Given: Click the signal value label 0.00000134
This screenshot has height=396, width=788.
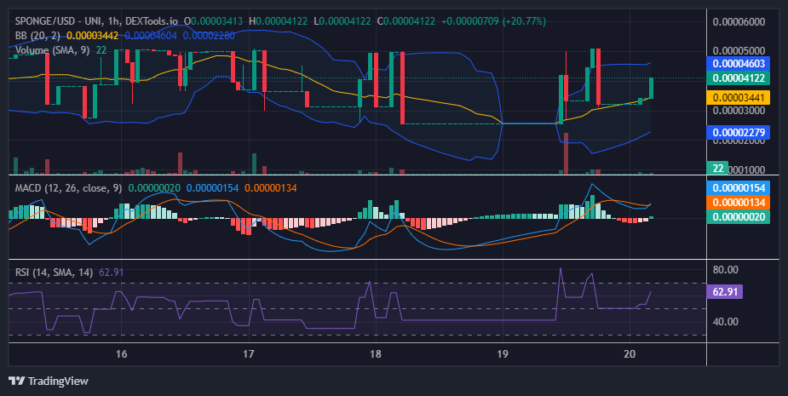Looking at the screenshot, I should click(739, 203).
